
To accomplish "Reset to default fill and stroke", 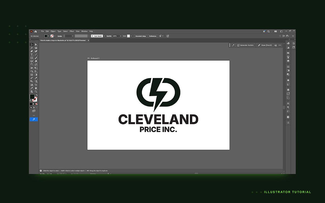I will pos(30,101).
